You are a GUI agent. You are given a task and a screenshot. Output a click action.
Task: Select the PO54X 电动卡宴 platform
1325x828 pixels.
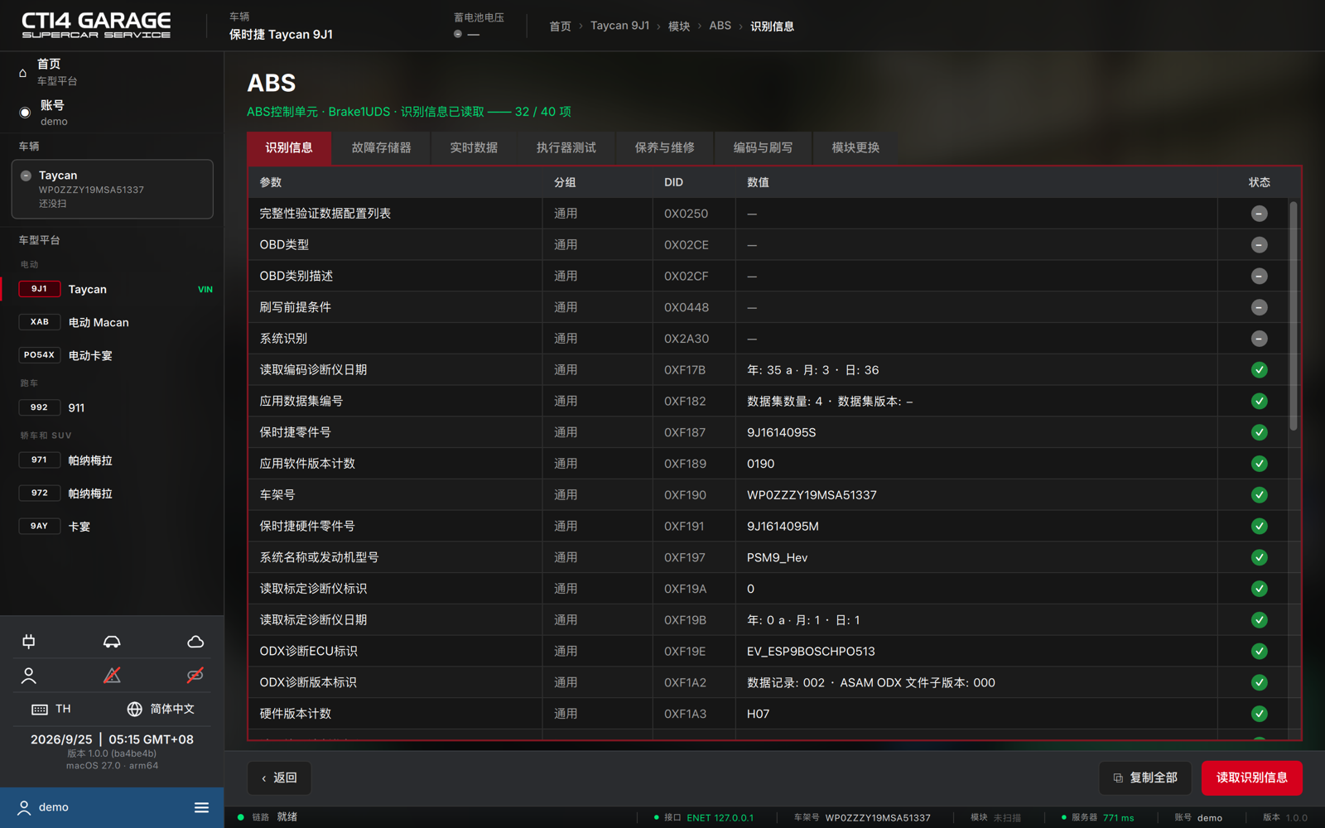pos(112,355)
